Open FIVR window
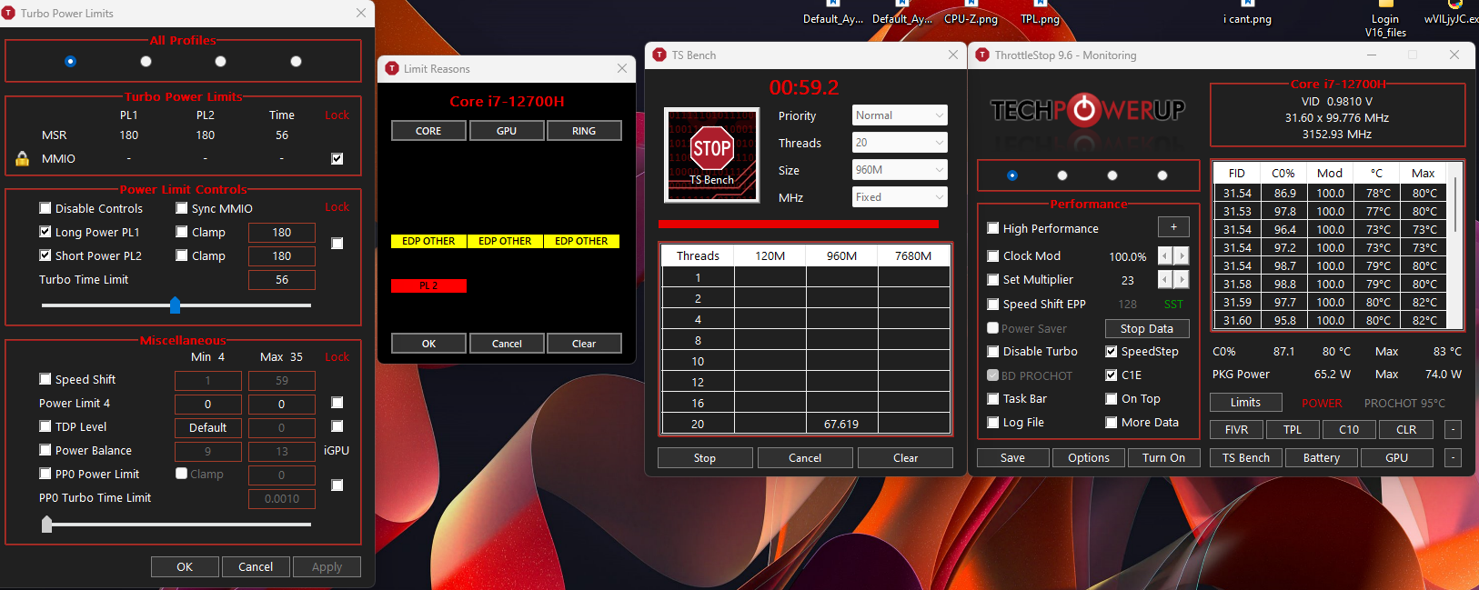 click(1237, 430)
